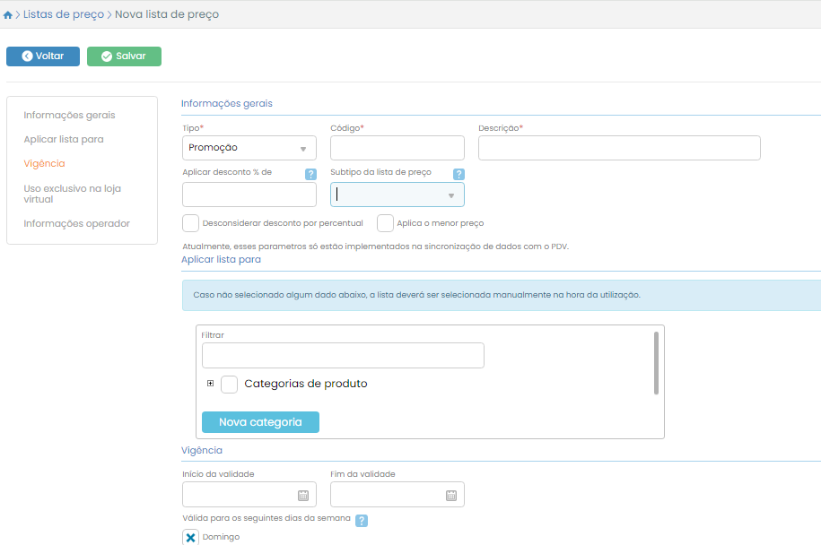The image size is (821, 545).
Task: Open calendar picker for Fim da validade
Action: (x=451, y=495)
